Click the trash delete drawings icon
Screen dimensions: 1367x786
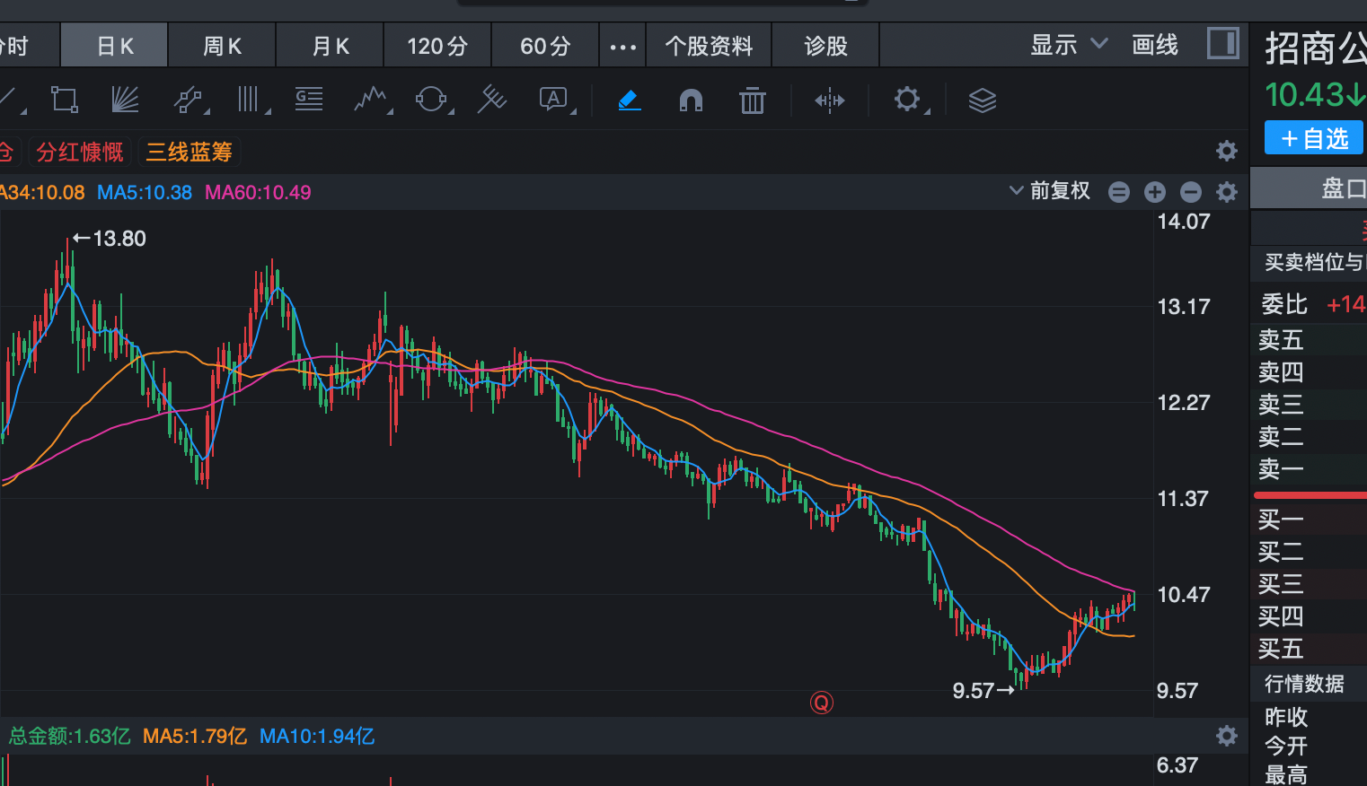coord(752,100)
